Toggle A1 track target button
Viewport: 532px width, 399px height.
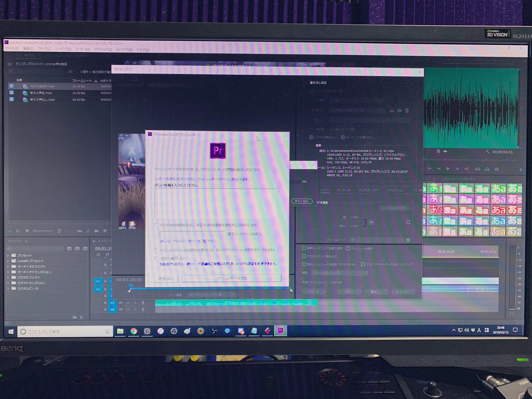click(x=98, y=289)
